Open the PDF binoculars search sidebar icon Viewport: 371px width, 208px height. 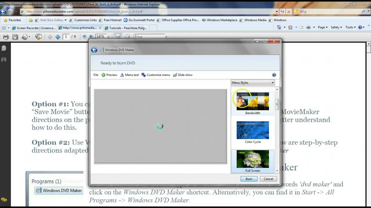click(x=4, y=59)
